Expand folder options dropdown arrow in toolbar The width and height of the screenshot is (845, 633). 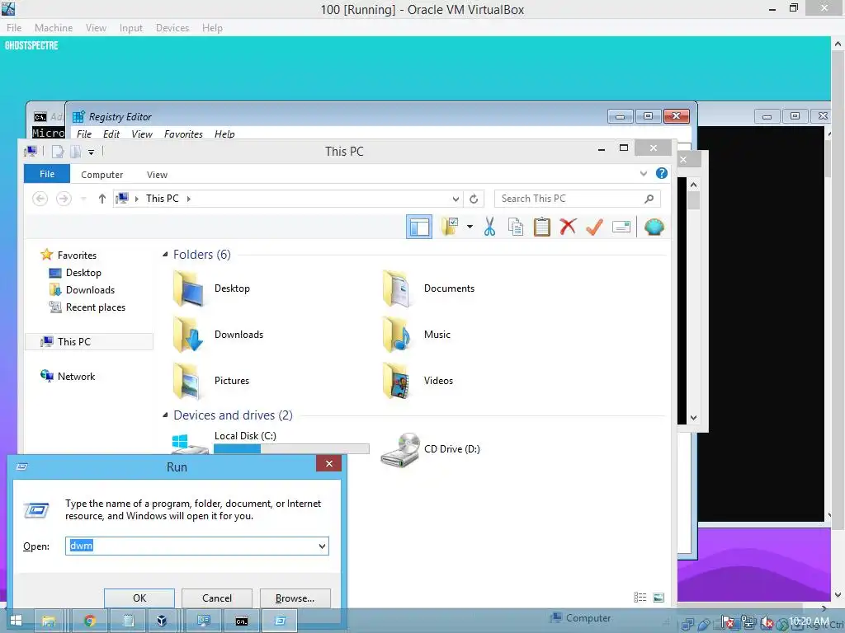click(x=470, y=227)
